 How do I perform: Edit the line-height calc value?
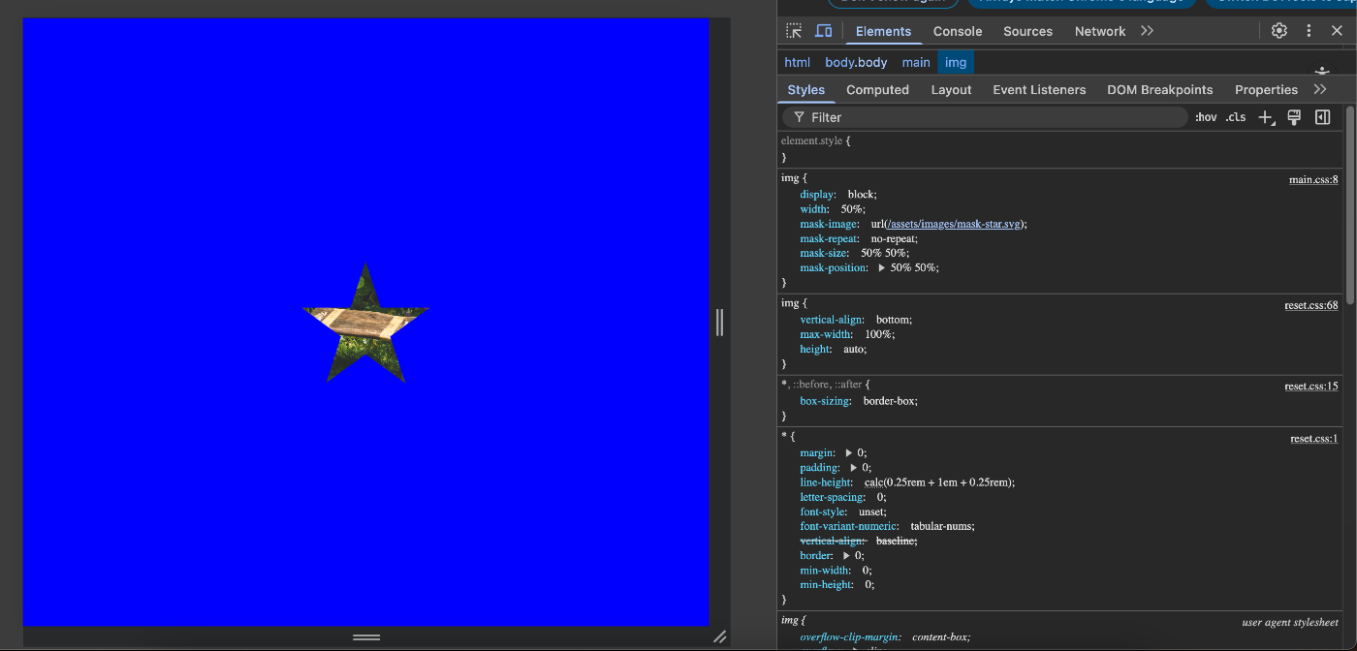pos(938,482)
